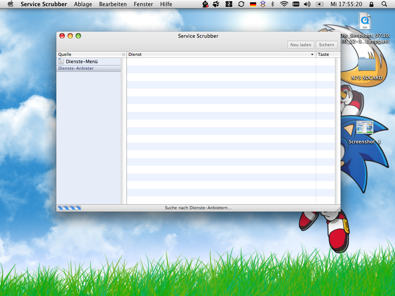The height and width of the screenshot is (296, 395).
Task: Close the Service Scrubber window
Action: pos(62,36)
